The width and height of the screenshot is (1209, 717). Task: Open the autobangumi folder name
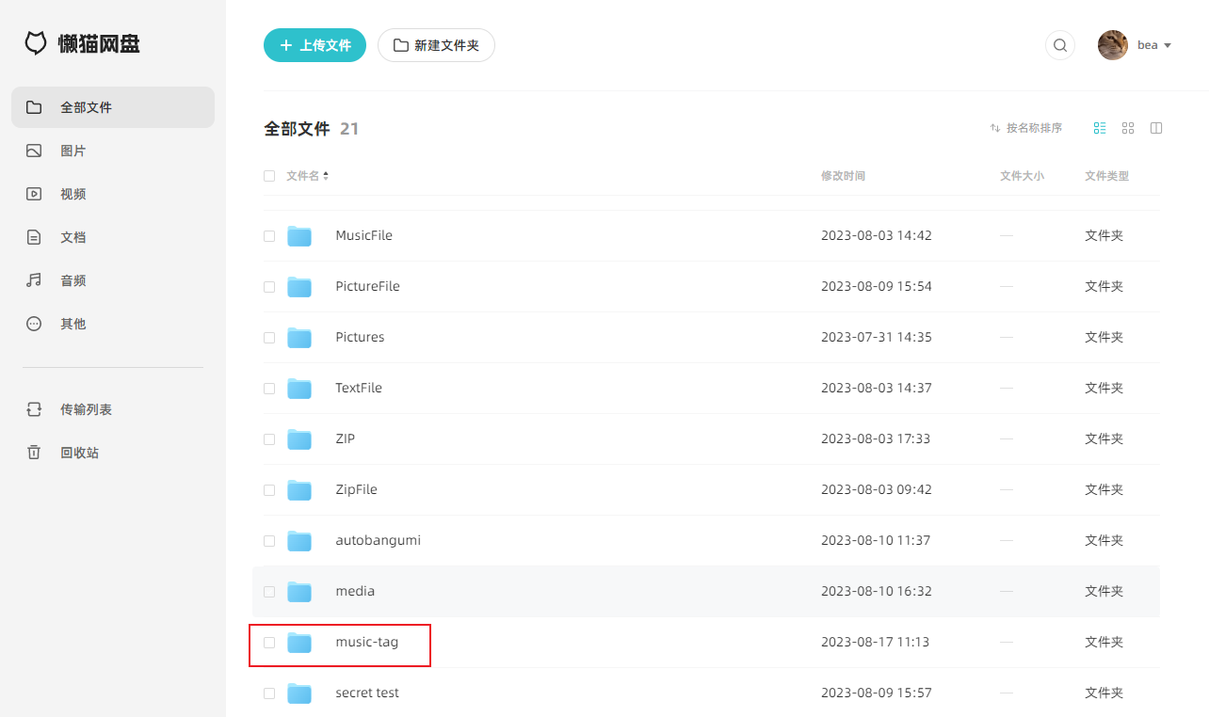tap(378, 541)
